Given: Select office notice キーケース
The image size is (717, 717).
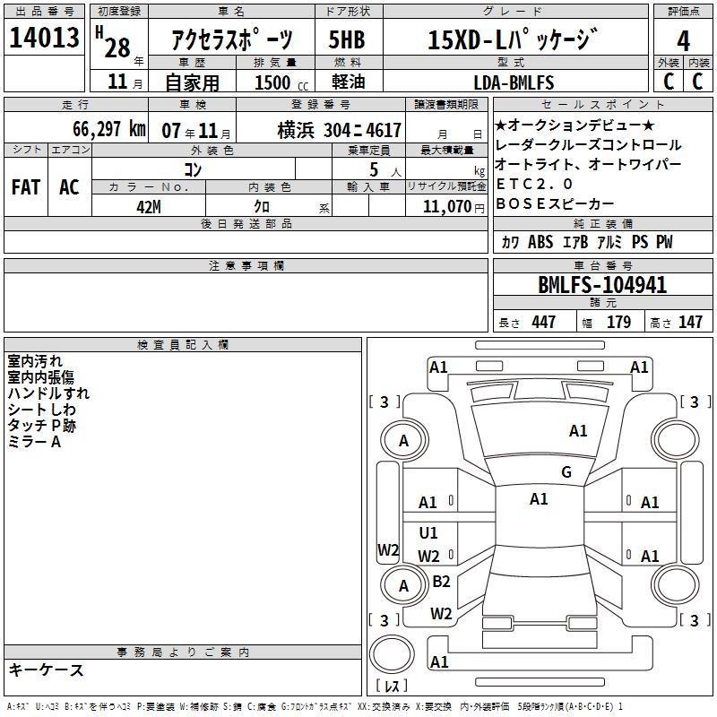Looking at the screenshot, I should tap(47, 670).
